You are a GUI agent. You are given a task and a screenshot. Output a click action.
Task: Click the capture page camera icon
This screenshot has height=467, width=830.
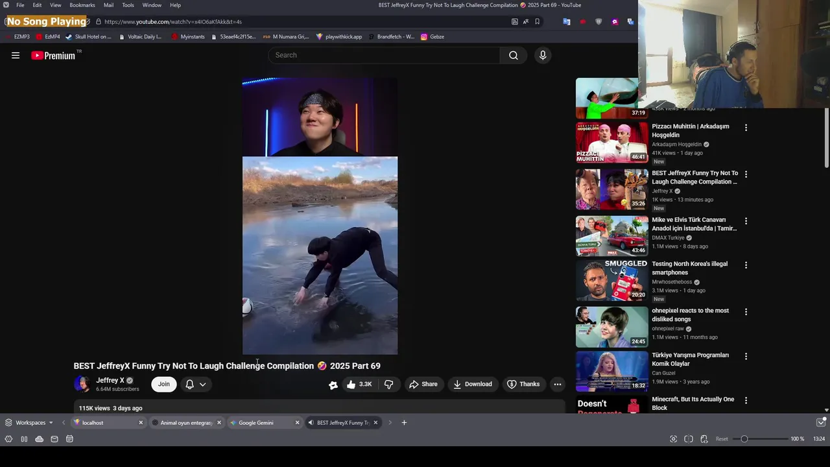click(673, 439)
